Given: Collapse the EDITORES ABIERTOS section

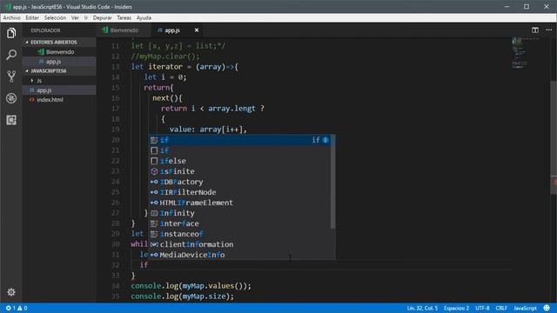Looking at the screenshot, I should click(x=59, y=42).
